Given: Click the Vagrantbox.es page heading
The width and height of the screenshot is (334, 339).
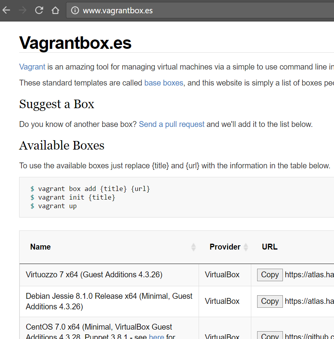Looking at the screenshot, I should [x=75, y=43].
